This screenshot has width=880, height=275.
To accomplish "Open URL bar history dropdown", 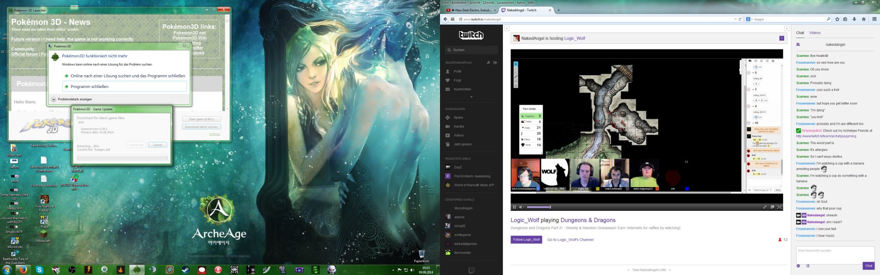I will (x=735, y=19).
